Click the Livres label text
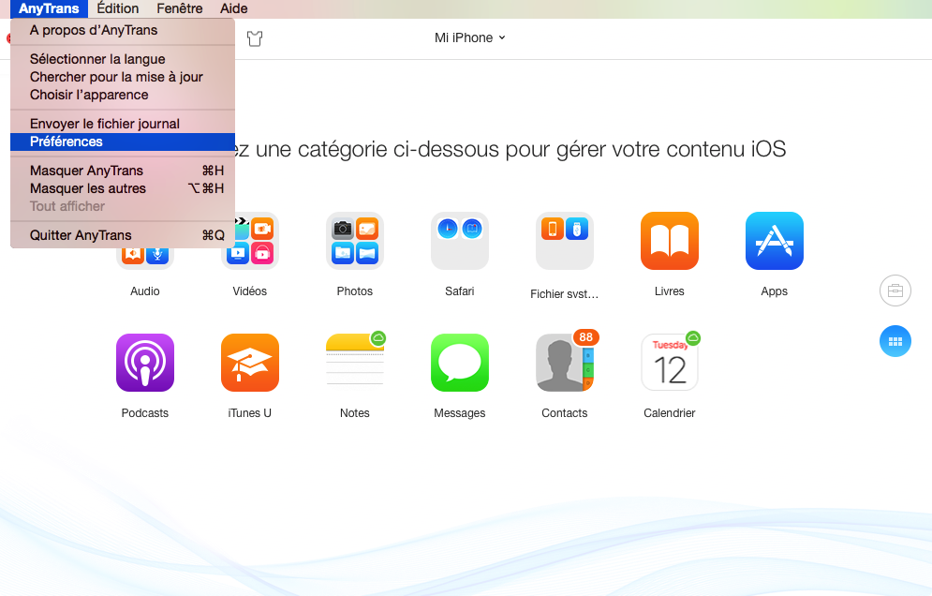 coord(670,291)
